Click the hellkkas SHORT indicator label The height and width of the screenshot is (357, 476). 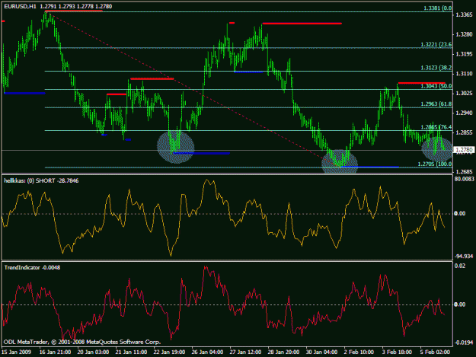[41, 180]
